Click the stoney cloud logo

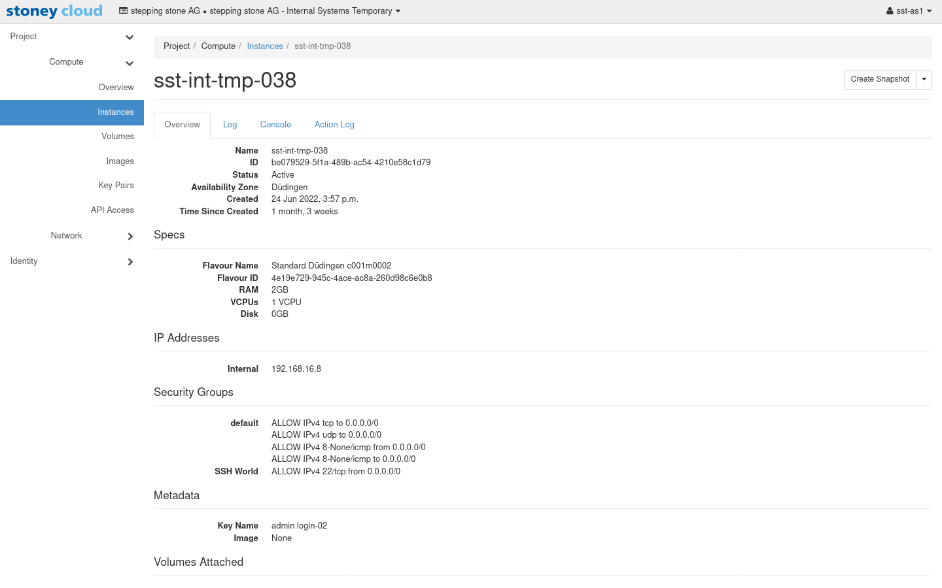(54, 11)
